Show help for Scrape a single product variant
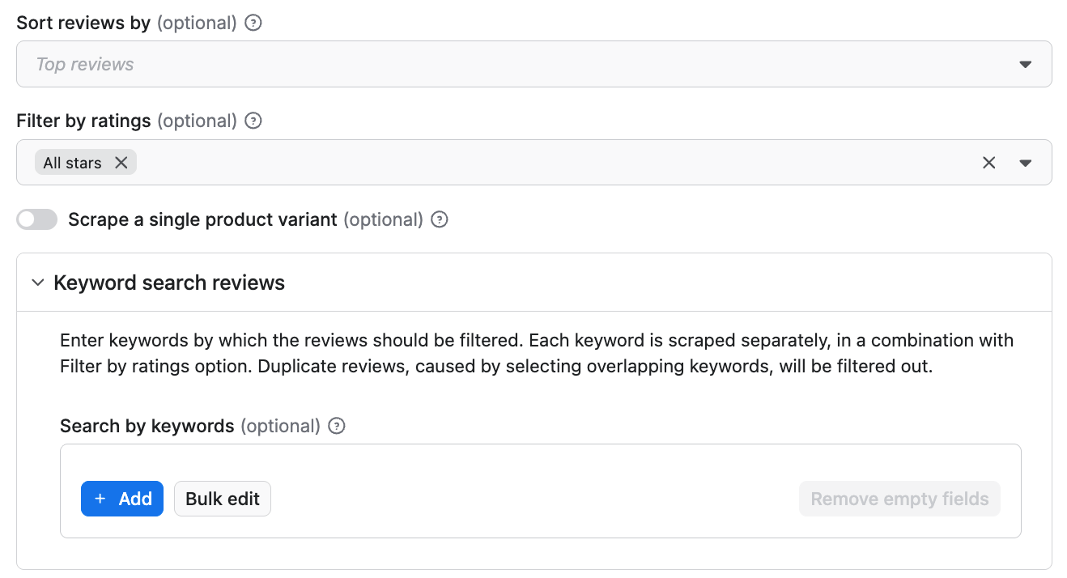This screenshot has width=1067, height=578. 440,219
